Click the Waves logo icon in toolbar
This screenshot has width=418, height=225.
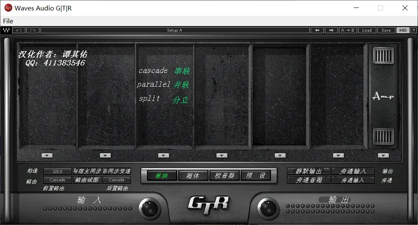pos(6,30)
